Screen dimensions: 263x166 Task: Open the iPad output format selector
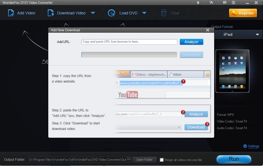[233, 35]
